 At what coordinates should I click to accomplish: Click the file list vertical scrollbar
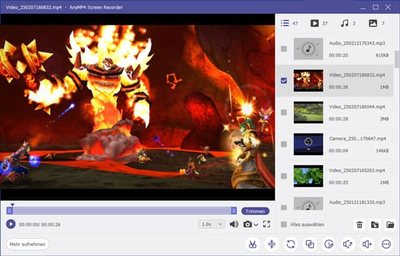[x=397, y=59]
